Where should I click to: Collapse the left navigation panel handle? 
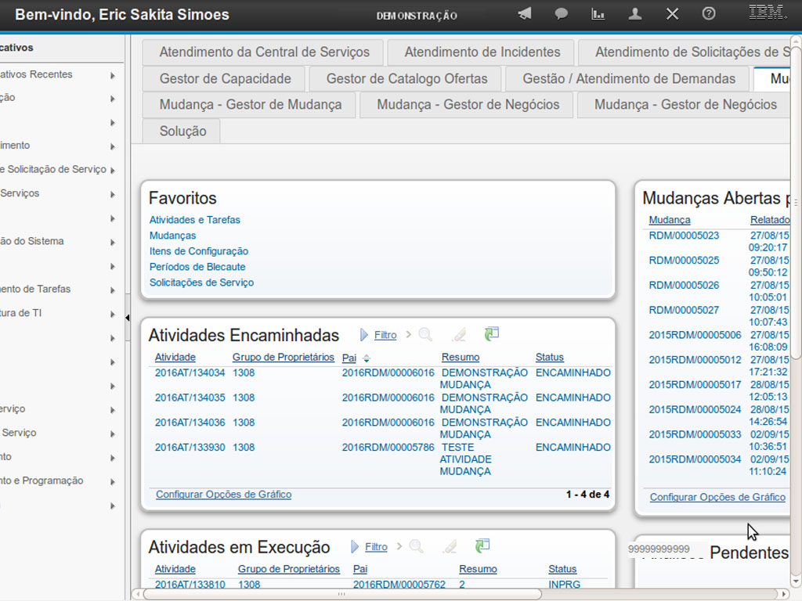[128, 317]
